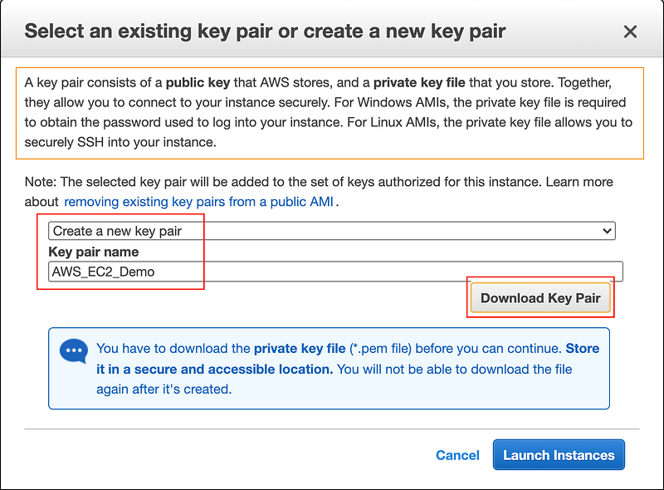Click the bold 'public key' text
Screen dimensions: 664x490
click(199, 83)
